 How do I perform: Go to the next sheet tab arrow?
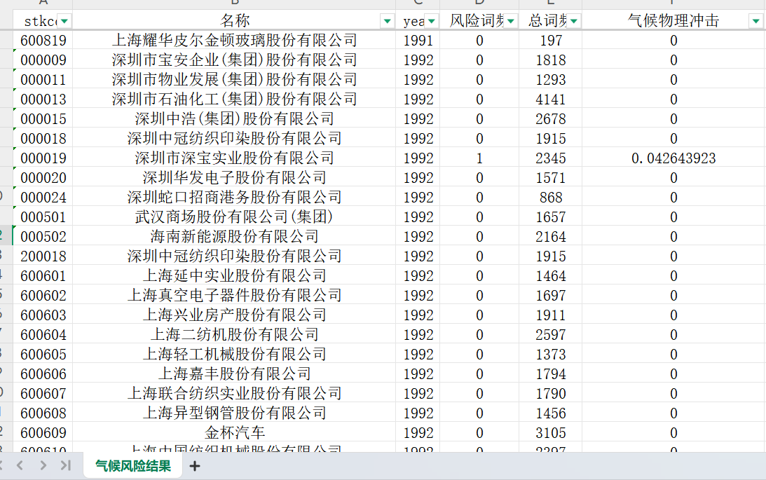click(x=43, y=465)
